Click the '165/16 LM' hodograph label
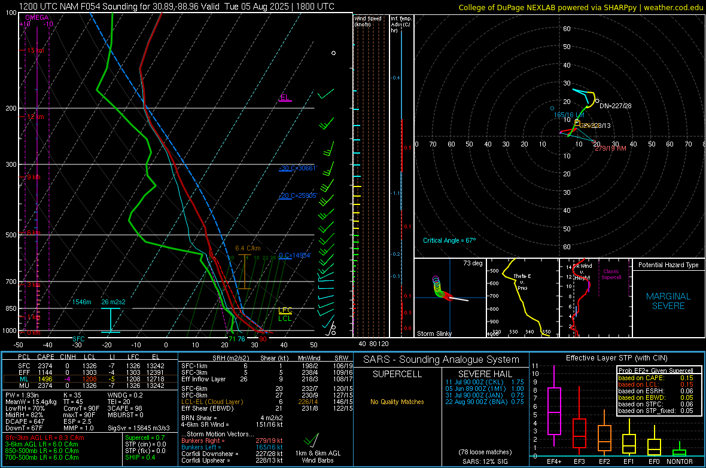 (x=568, y=115)
